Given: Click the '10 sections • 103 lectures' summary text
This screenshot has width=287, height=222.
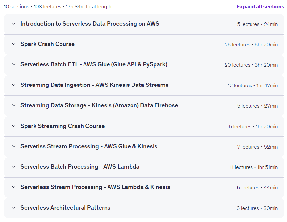Looking at the screenshot, I should point(33,7).
